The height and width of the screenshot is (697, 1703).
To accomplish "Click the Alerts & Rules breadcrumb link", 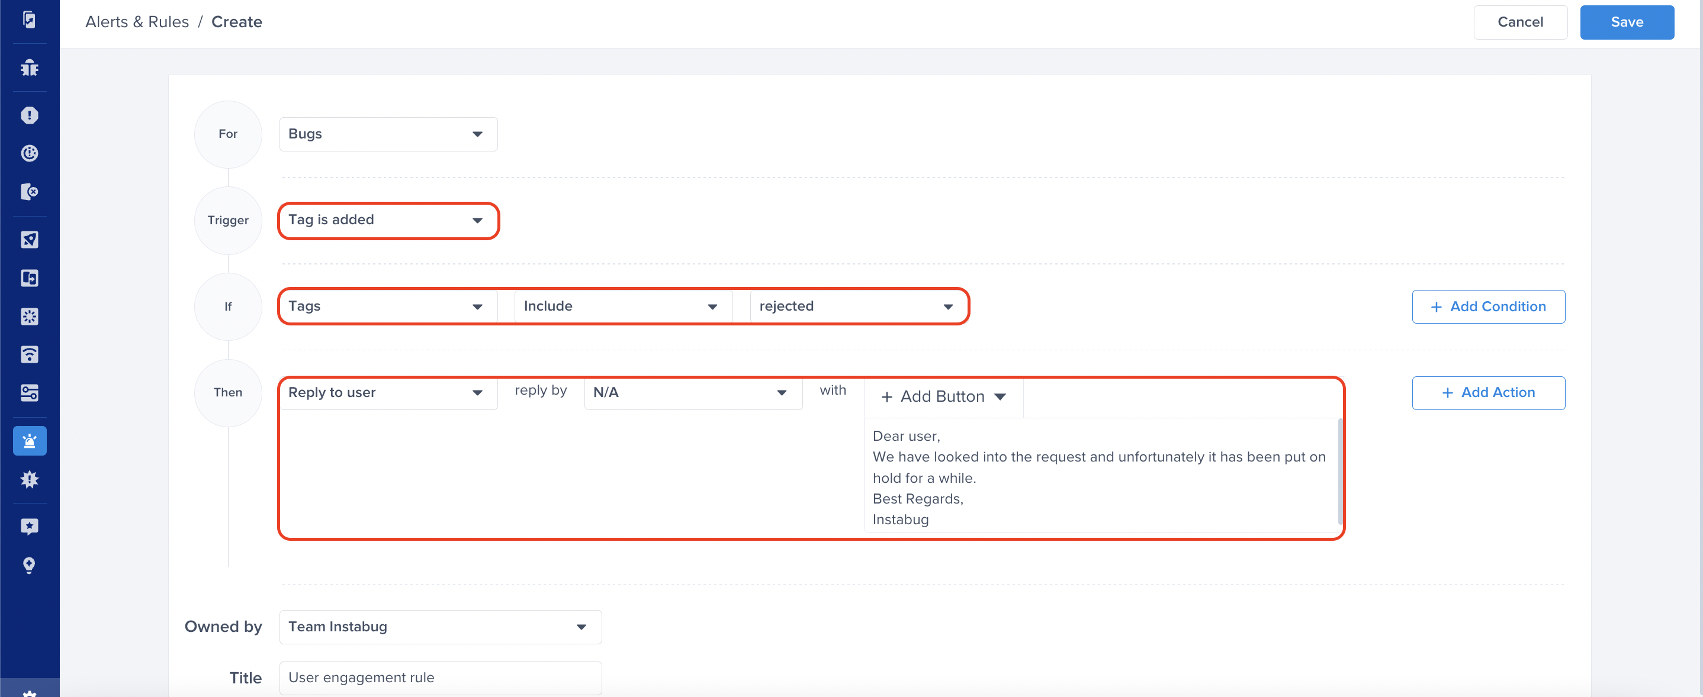I will (x=137, y=22).
